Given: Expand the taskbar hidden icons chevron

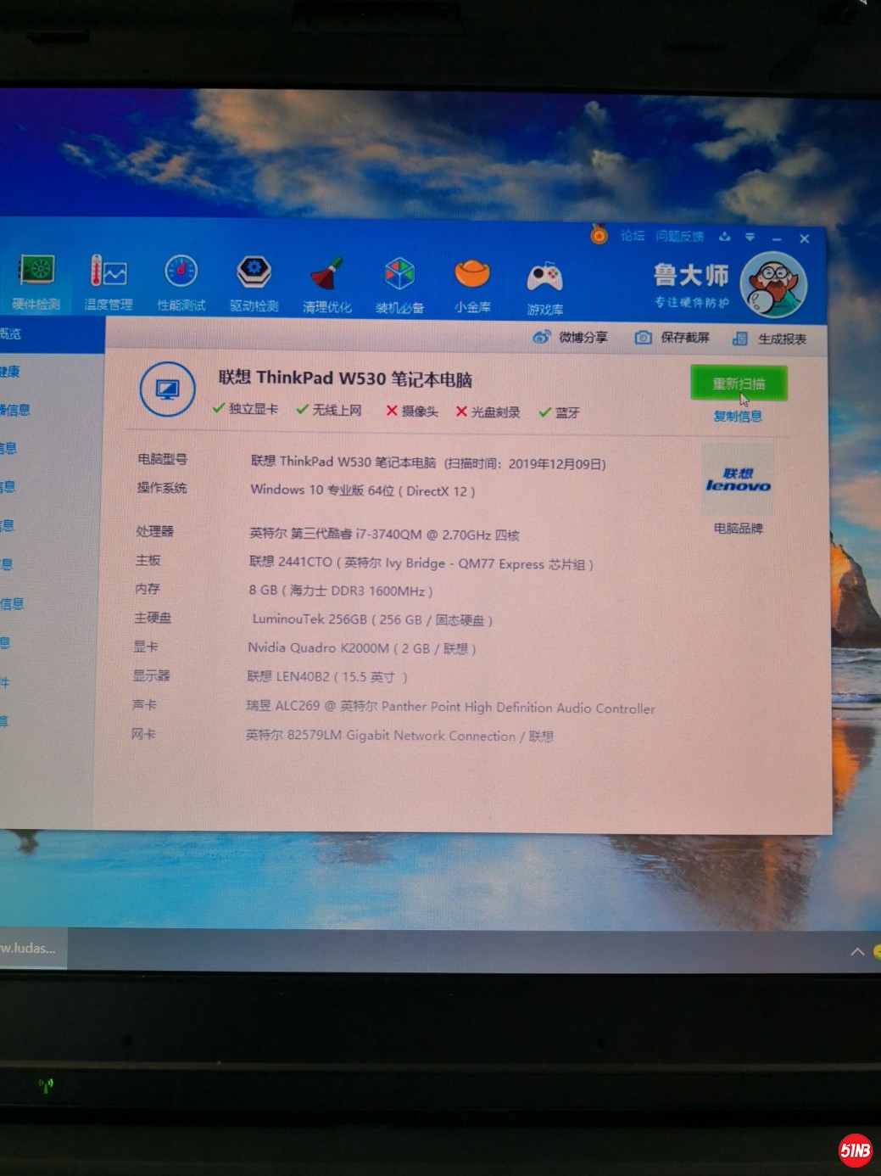Looking at the screenshot, I should coord(857,952).
